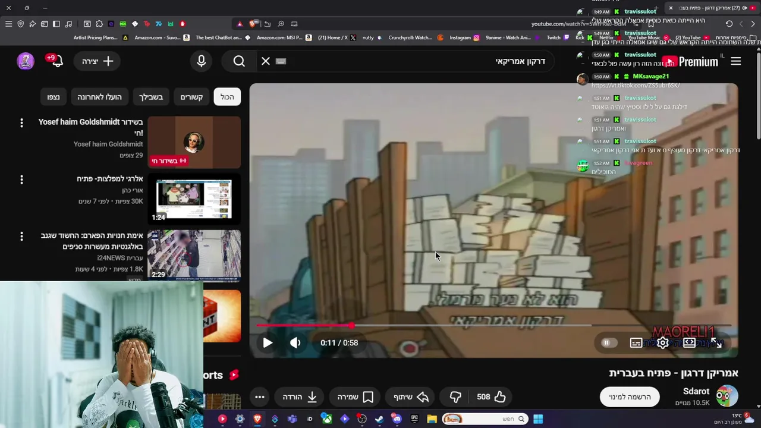Image resolution: width=761 pixels, height=428 pixels.
Task: Open Epic Games launcher in taskbar
Action: [414, 419]
